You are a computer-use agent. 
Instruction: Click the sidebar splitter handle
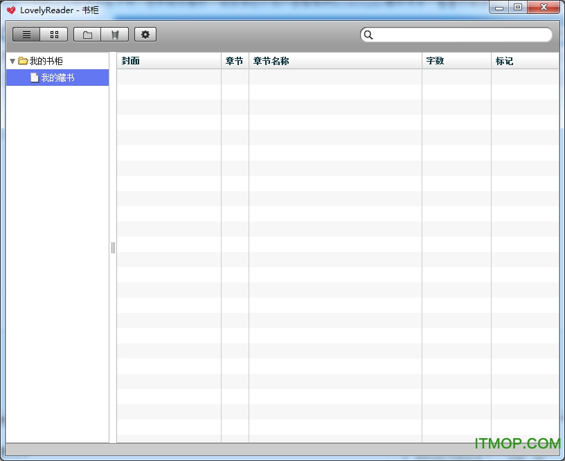(113, 248)
